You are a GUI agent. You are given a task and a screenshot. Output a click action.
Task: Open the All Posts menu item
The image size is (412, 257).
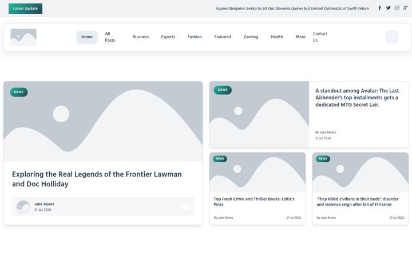click(110, 37)
